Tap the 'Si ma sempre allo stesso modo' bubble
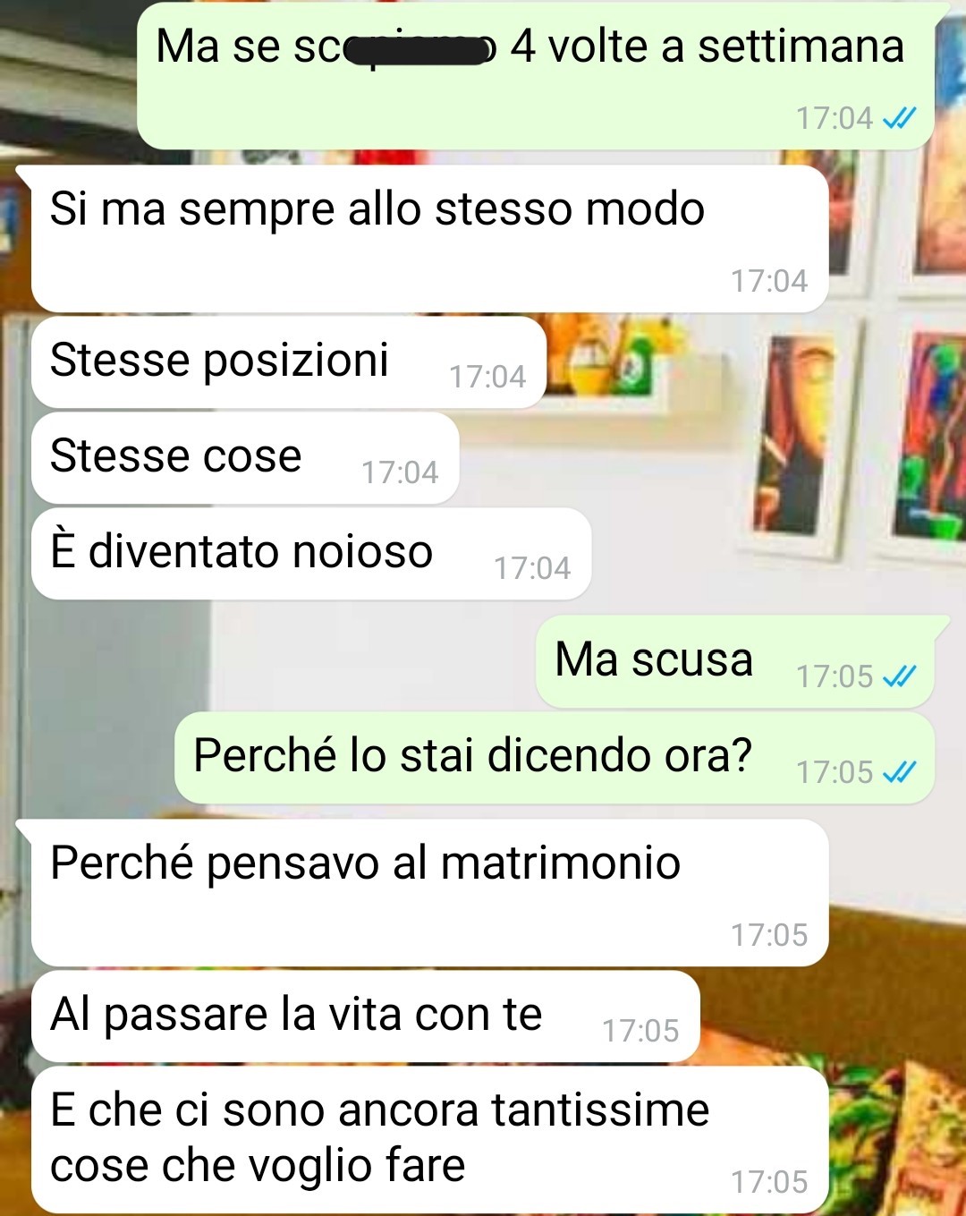 (429, 238)
